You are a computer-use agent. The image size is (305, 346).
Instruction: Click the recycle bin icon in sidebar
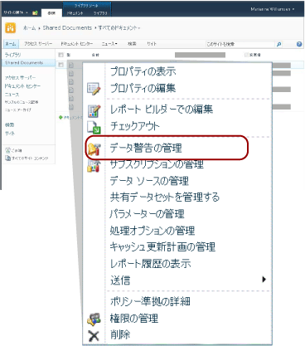pyautogui.click(x=7, y=150)
